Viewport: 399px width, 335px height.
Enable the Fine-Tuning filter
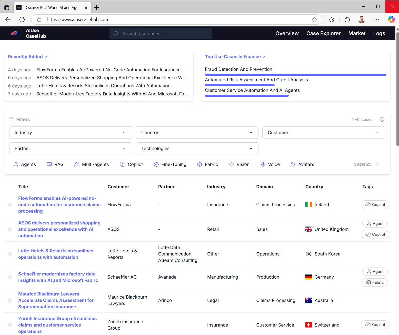point(170,164)
